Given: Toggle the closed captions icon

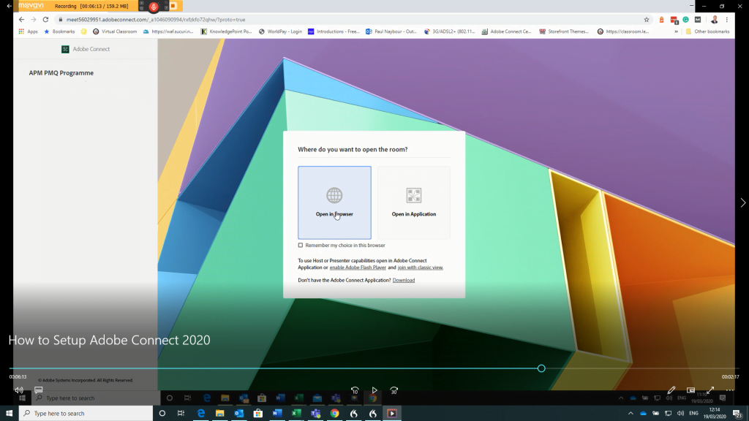Looking at the screenshot, I should 39,390.
